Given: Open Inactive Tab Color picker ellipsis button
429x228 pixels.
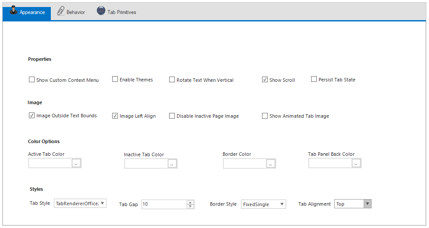Looking at the screenshot, I should pyautogui.click(x=172, y=164).
